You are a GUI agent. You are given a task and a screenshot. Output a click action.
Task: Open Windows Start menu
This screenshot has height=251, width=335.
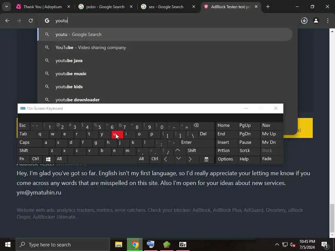click(8, 244)
